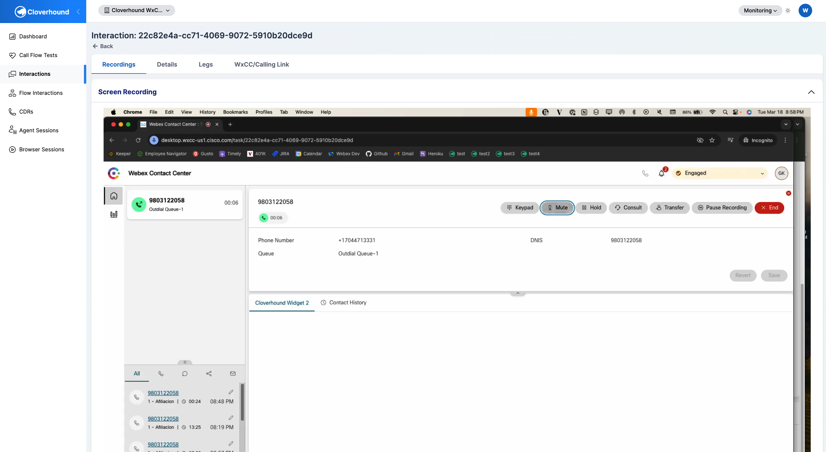Open Webex notifications bell
Viewport: 826px width, 452px height.
coord(662,173)
